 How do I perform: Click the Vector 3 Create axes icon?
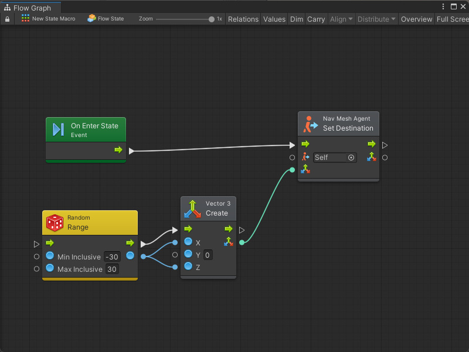192,209
